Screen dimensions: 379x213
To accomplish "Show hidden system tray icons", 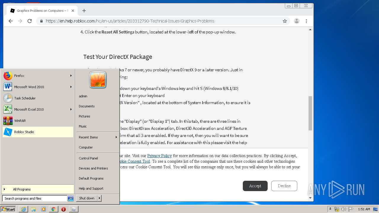I will click(330, 209).
